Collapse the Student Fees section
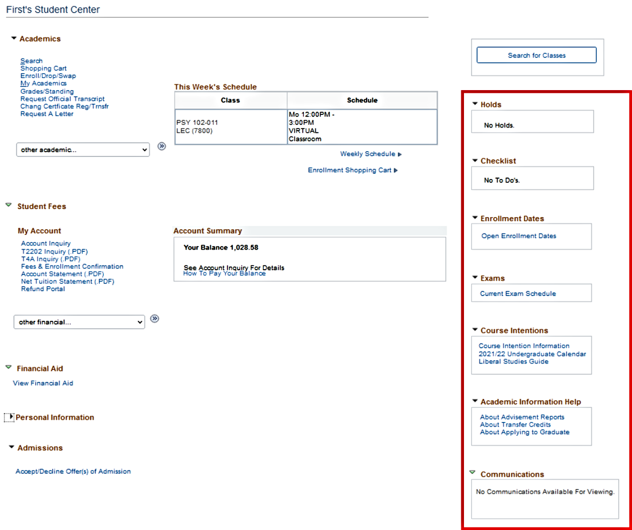Viewport: 632px width, 530px height. [8, 205]
